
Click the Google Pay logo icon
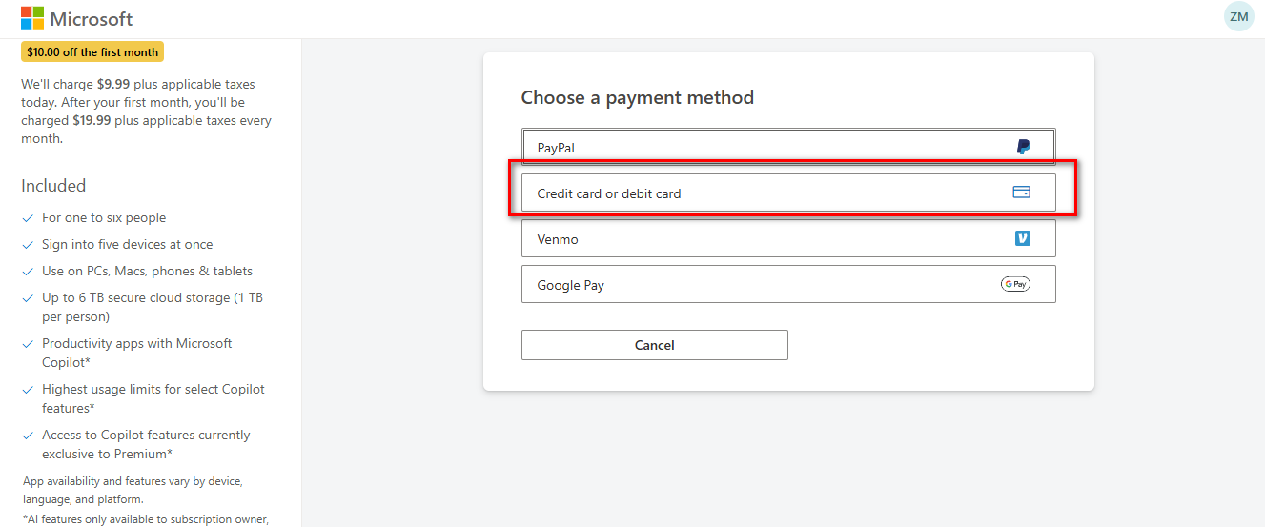(1015, 284)
